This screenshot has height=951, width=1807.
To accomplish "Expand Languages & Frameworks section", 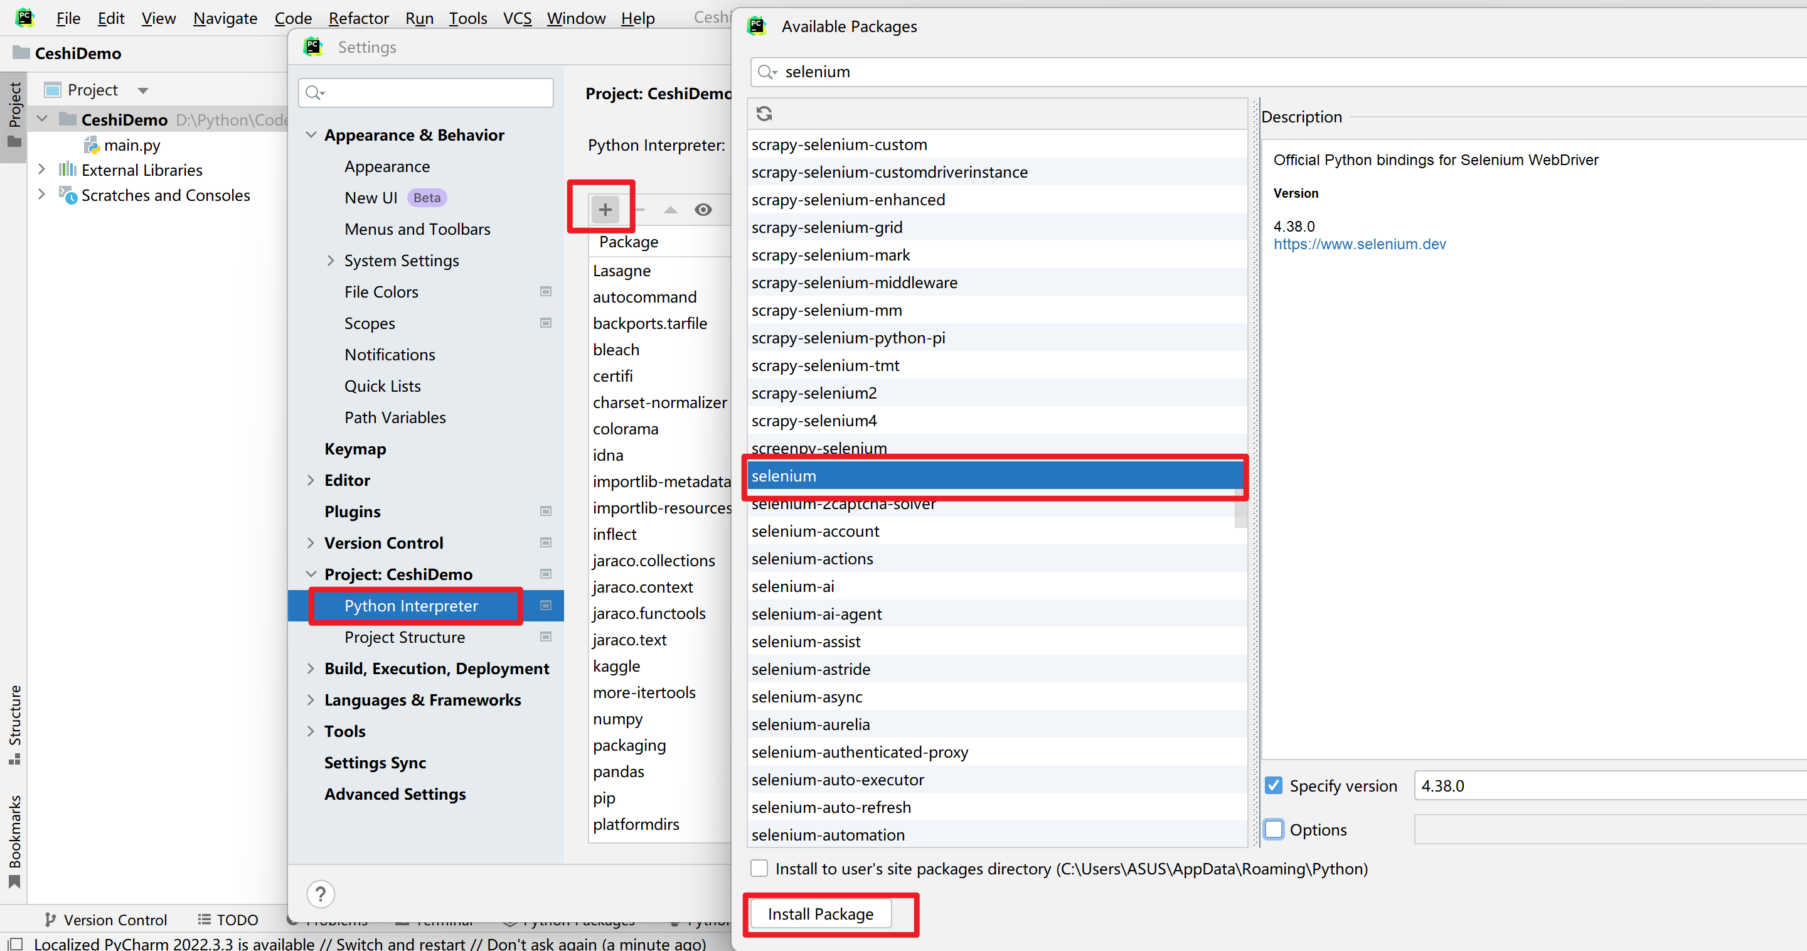I will pyautogui.click(x=311, y=700).
